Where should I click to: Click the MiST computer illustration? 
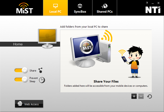click(91, 49)
